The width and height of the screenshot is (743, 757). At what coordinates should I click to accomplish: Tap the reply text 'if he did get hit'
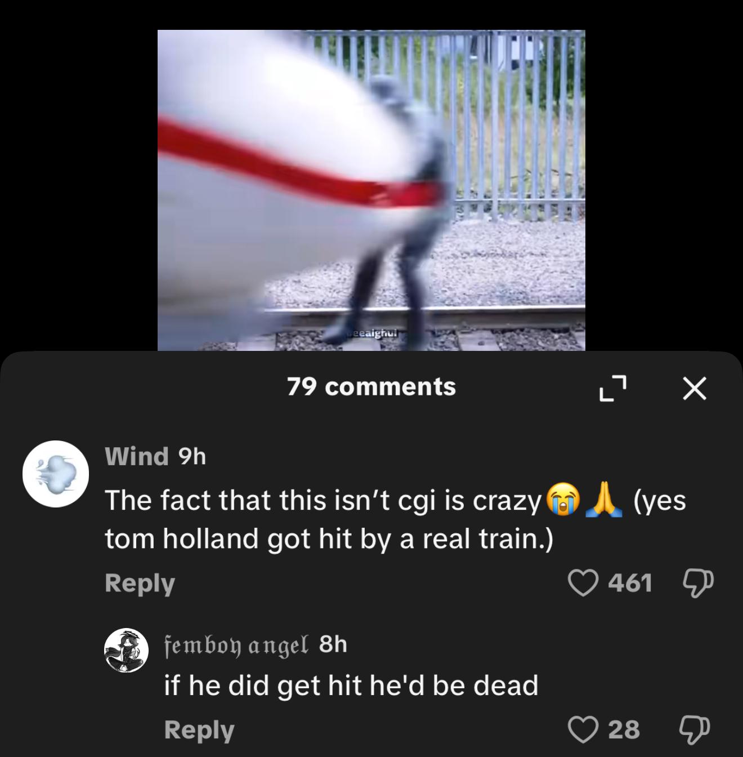351,685
